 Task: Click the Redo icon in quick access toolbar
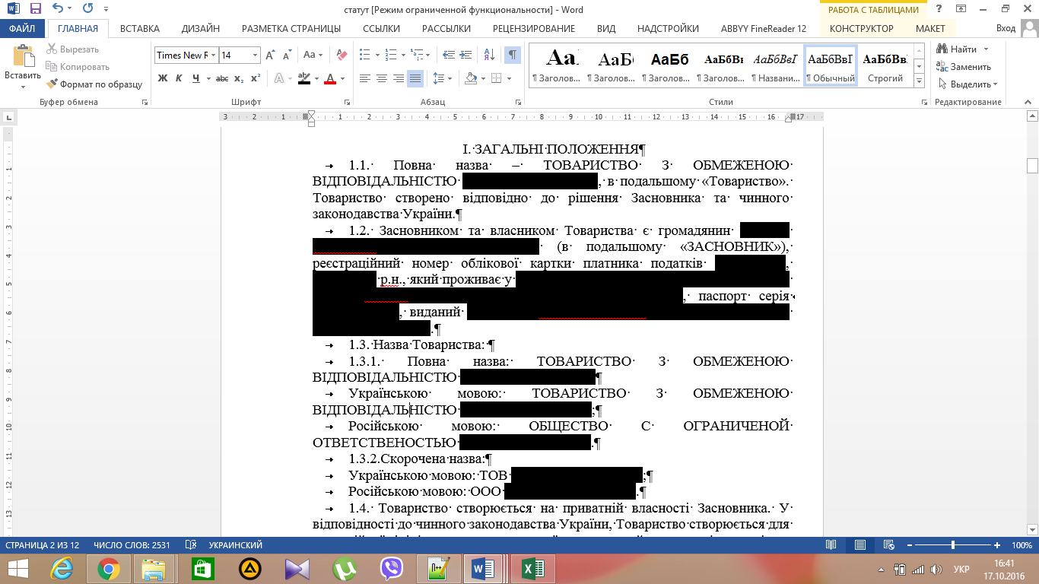(87, 9)
